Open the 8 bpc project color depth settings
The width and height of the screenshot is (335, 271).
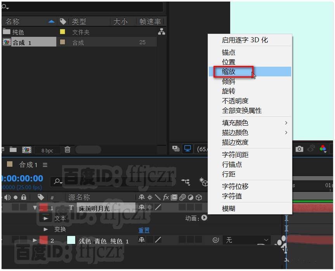click(x=47, y=150)
